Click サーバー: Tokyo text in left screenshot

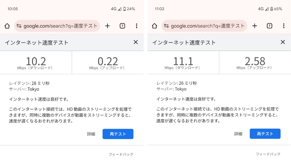24,89
